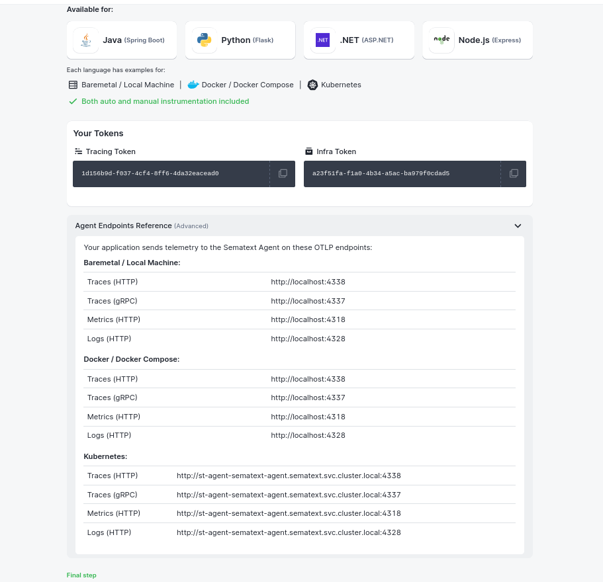Image resolution: width=603 pixels, height=582 pixels.
Task: Click the green checkmark for instrumentation note
Action: click(x=73, y=101)
